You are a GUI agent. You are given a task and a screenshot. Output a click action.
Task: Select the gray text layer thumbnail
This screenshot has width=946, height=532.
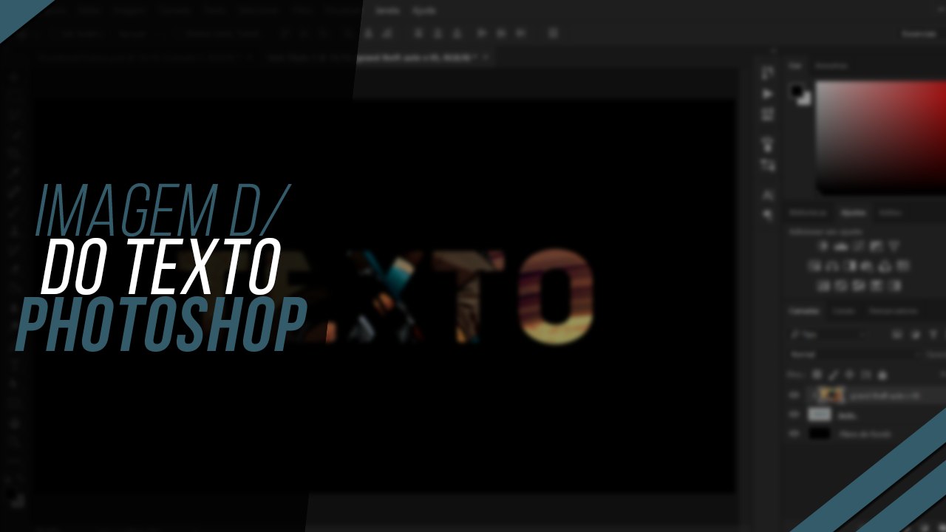pyautogui.click(x=820, y=415)
